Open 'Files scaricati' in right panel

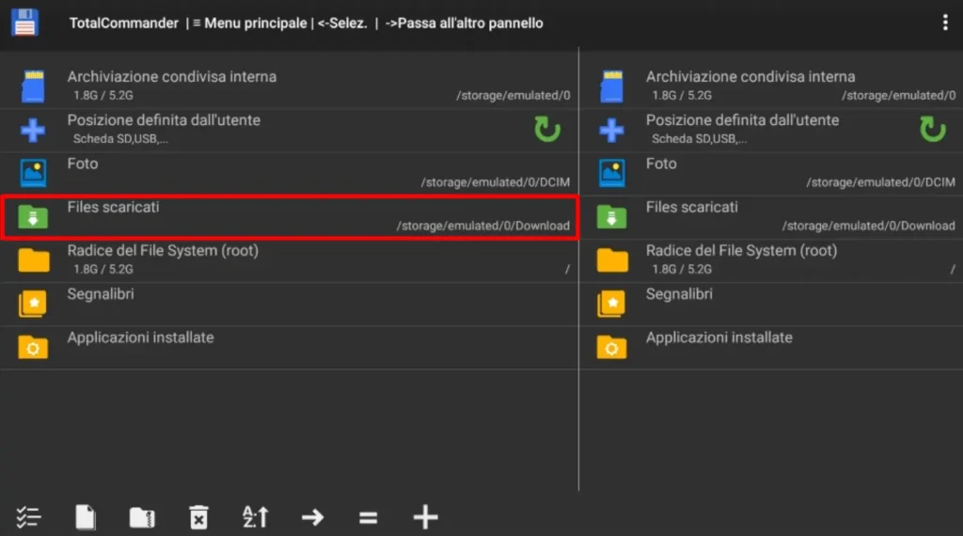pyautogui.click(x=691, y=207)
